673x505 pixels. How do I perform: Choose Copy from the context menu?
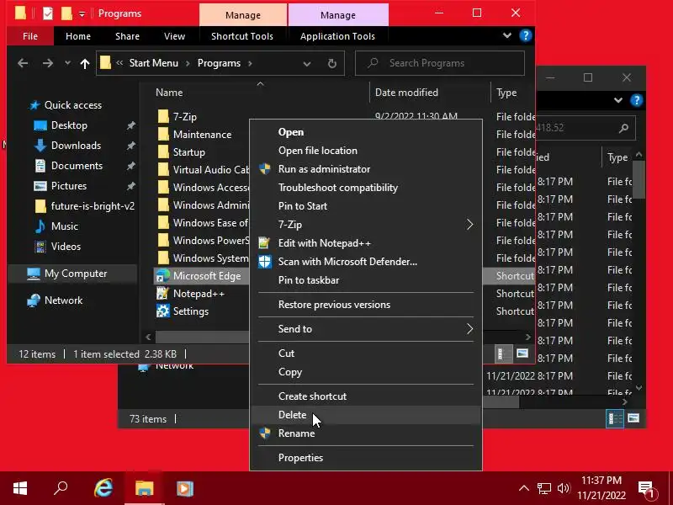coord(365,372)
